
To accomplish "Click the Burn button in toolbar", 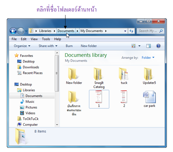I will pyautogui.click(x=69, y=46).
